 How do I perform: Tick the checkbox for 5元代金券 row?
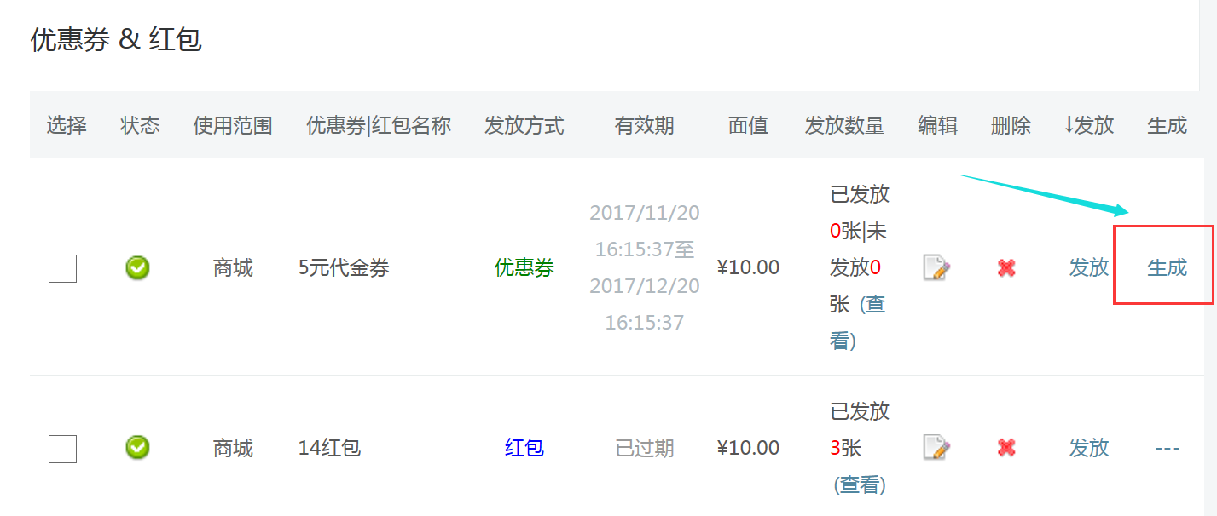[x=62, y=268]
